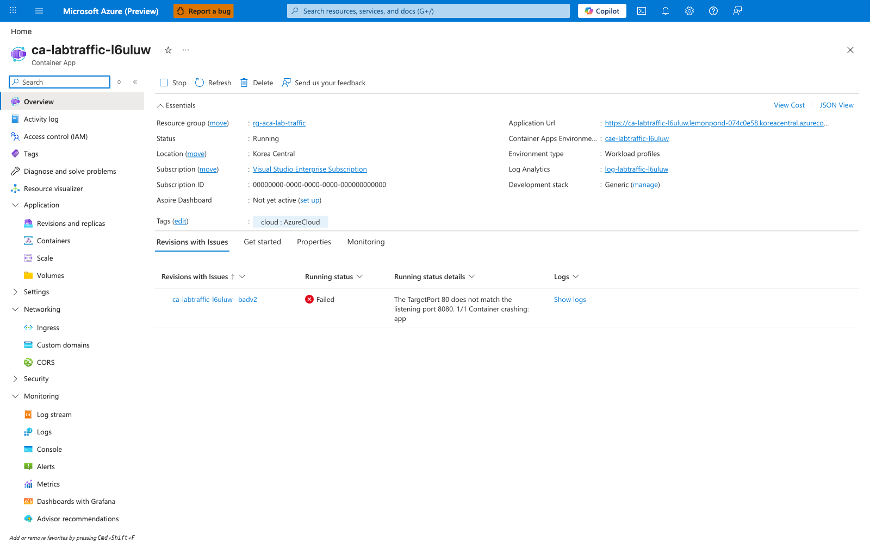Open the Ingress settings
The height and width of the screenshot is (543, 870).
[48, 327]
